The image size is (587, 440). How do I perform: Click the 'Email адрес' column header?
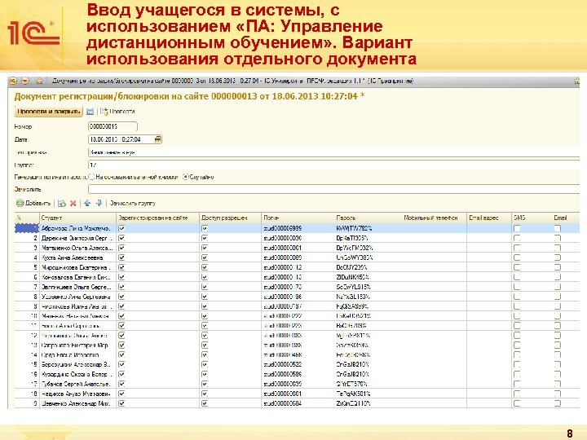[489, 218]
